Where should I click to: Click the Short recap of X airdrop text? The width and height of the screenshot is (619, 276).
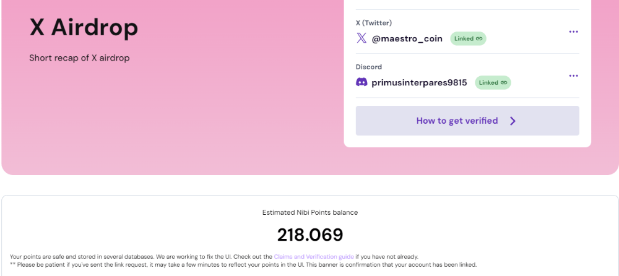tap(79, 58)
